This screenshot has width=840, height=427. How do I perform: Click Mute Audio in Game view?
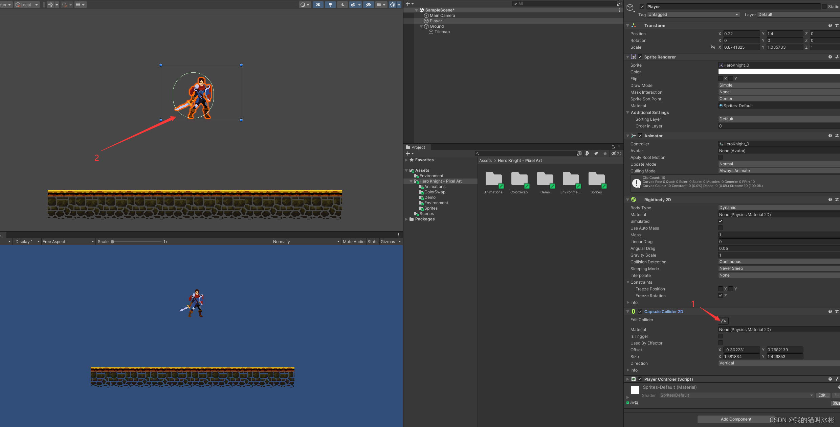point(353,241)
